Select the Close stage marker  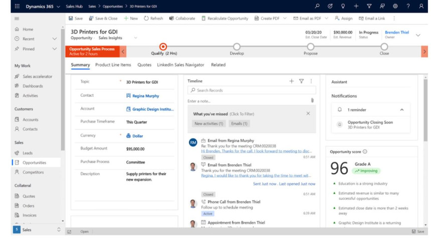(x=384, y=47)
